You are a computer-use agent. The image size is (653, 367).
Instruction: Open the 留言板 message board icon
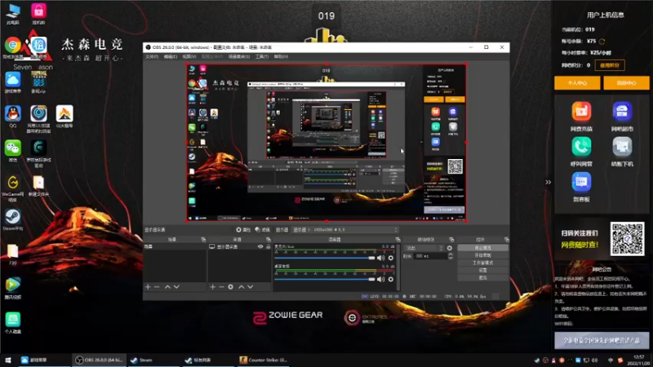pos(581,182)
